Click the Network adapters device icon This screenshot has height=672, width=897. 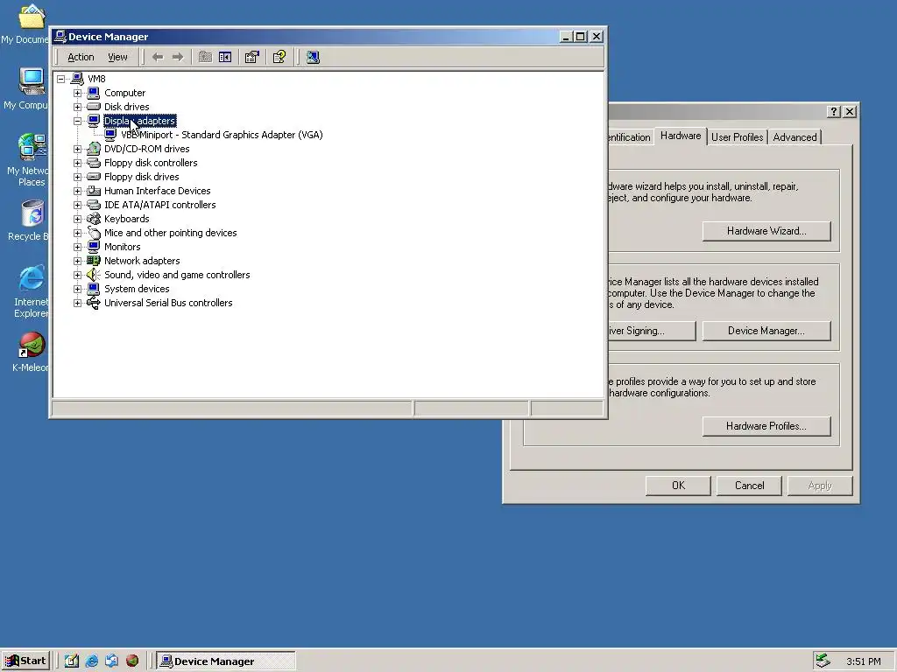coord(93,261)
